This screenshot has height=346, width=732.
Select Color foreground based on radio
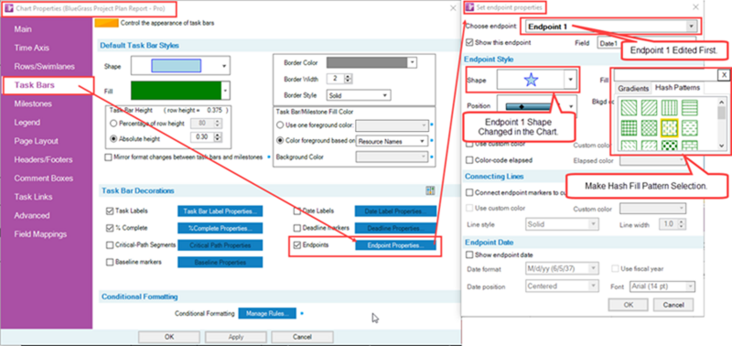coord(280,141)
